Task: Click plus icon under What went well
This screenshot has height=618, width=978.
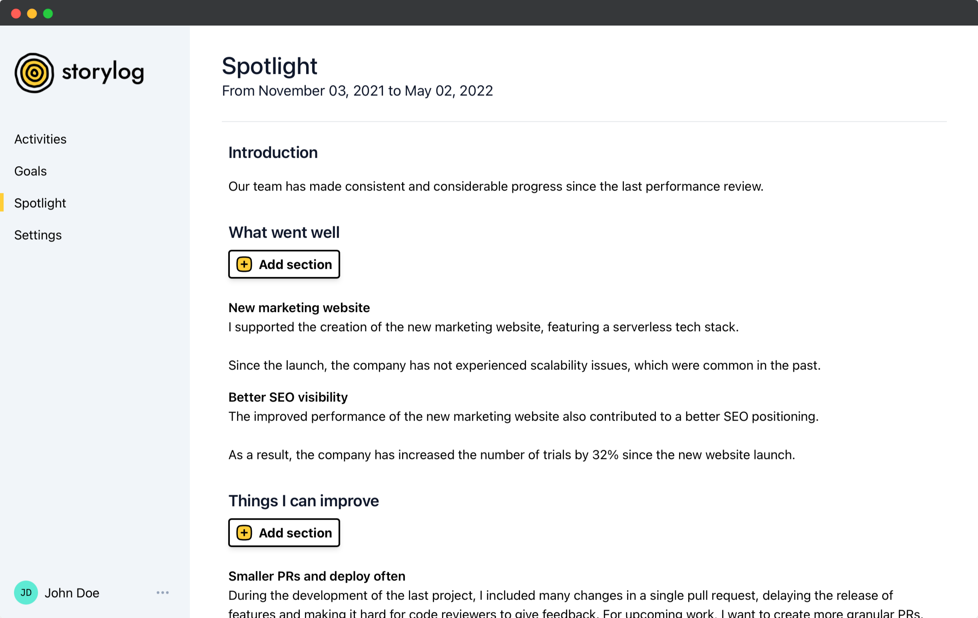Action: [244, 264]
